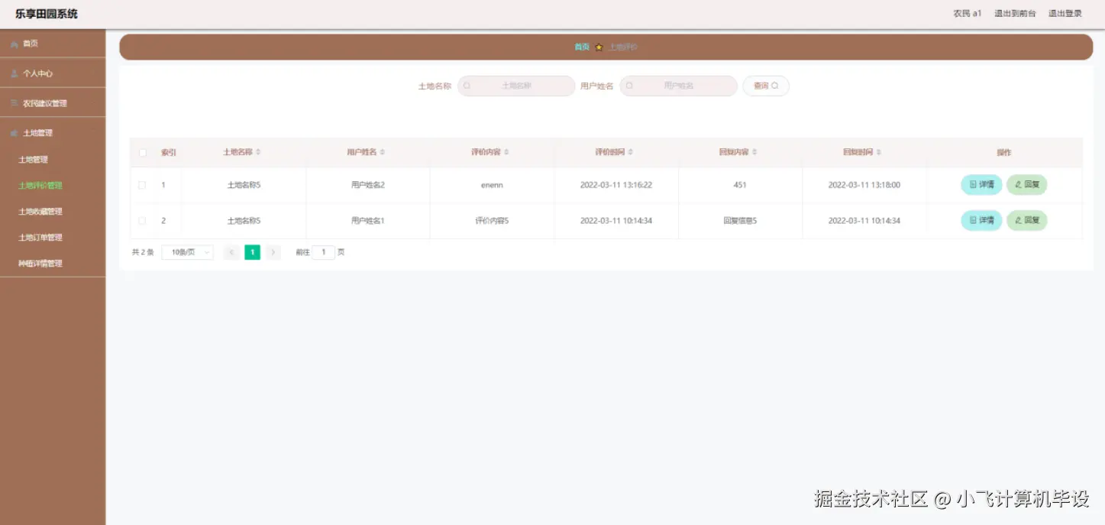Focus the 土地名称 search field
The image size is (1105, 525).
tap(516, 86)
